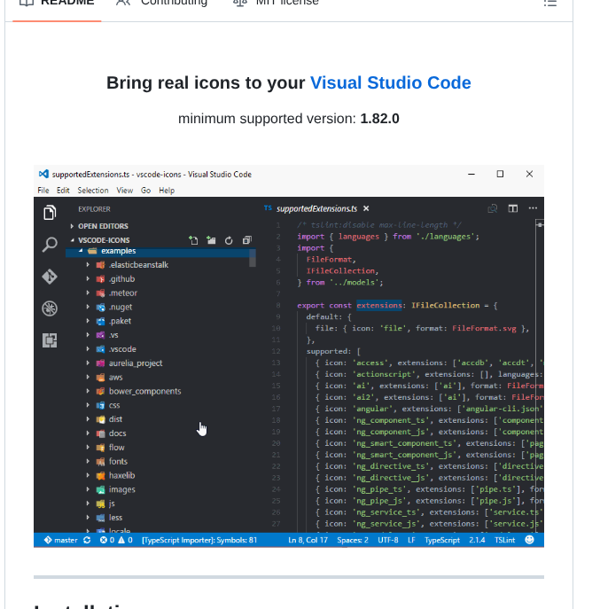
Task: Click '[TypeScript Importer]: Symbols: 81' status text
Action: (199, 540)
